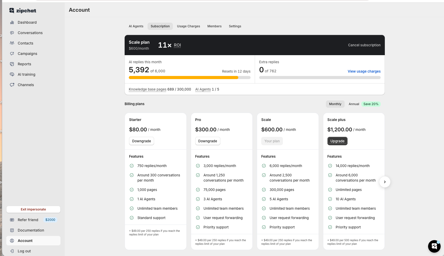Click Exit impersonate button
This screenshot has width=444, height=256.
click(x=33, y=209)
